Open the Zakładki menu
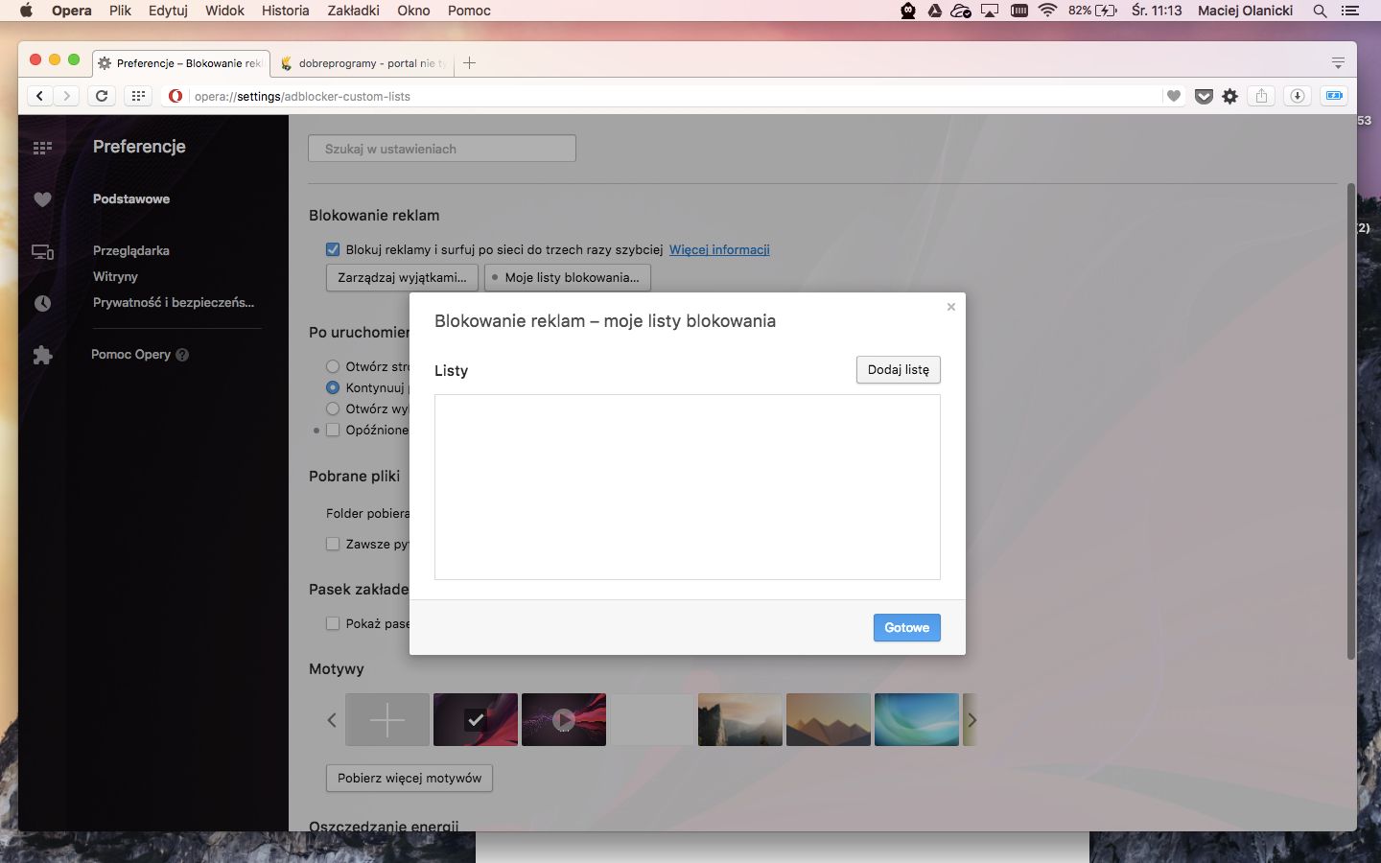This screenshot has height=863, width=1381. coord(354,11)
